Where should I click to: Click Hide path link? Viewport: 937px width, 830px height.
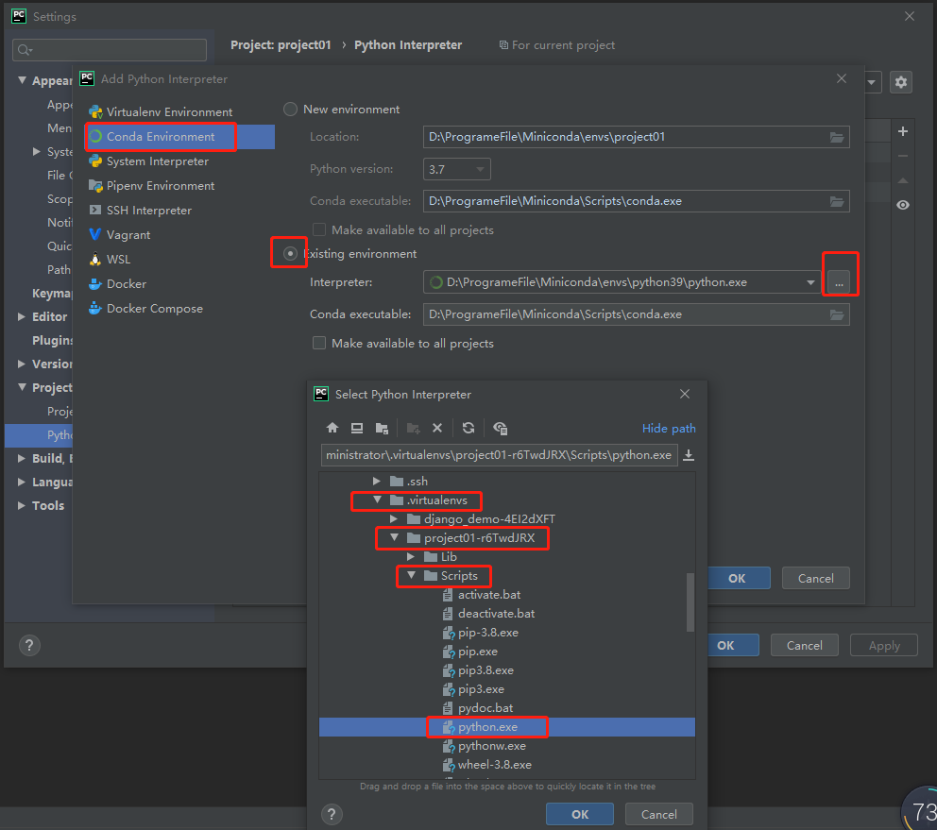point(669,429)
